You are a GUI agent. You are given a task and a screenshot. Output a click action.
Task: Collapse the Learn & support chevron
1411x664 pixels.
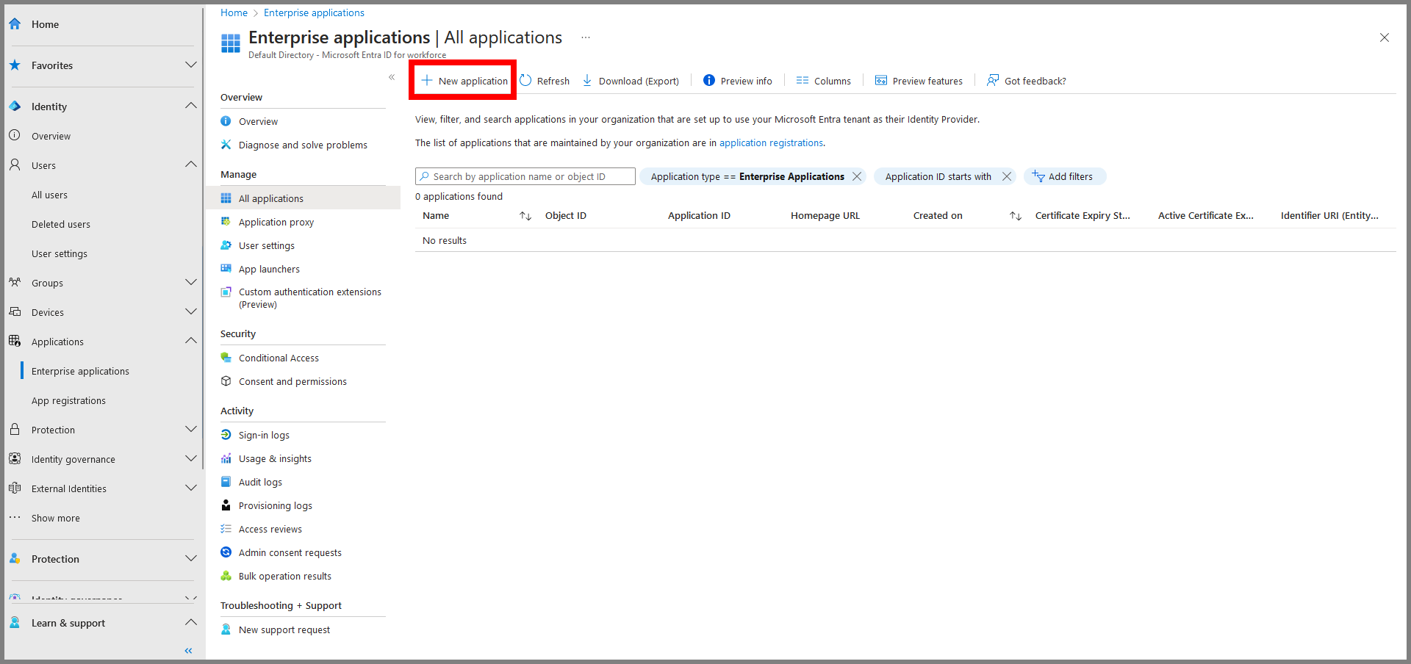pos(191,623)
